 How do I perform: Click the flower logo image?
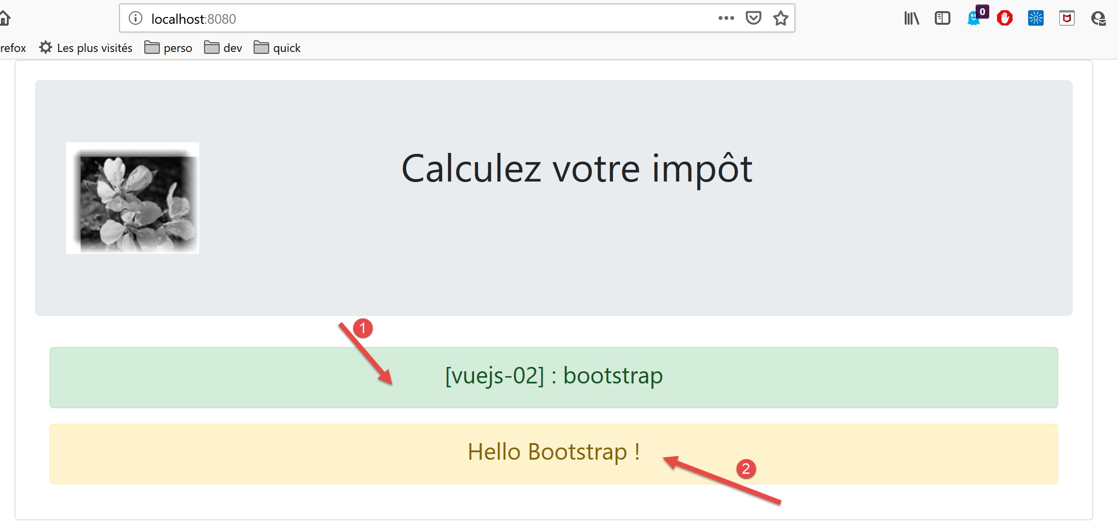click(133, 198)
